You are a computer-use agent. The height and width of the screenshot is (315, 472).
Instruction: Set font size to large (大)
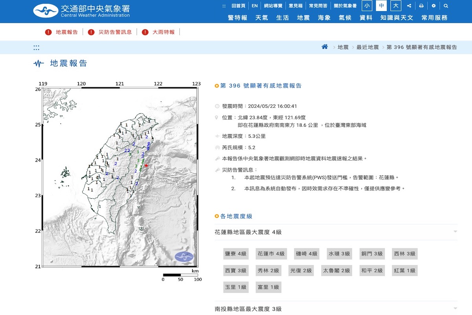pyautogui.click(x=395, y=6)
